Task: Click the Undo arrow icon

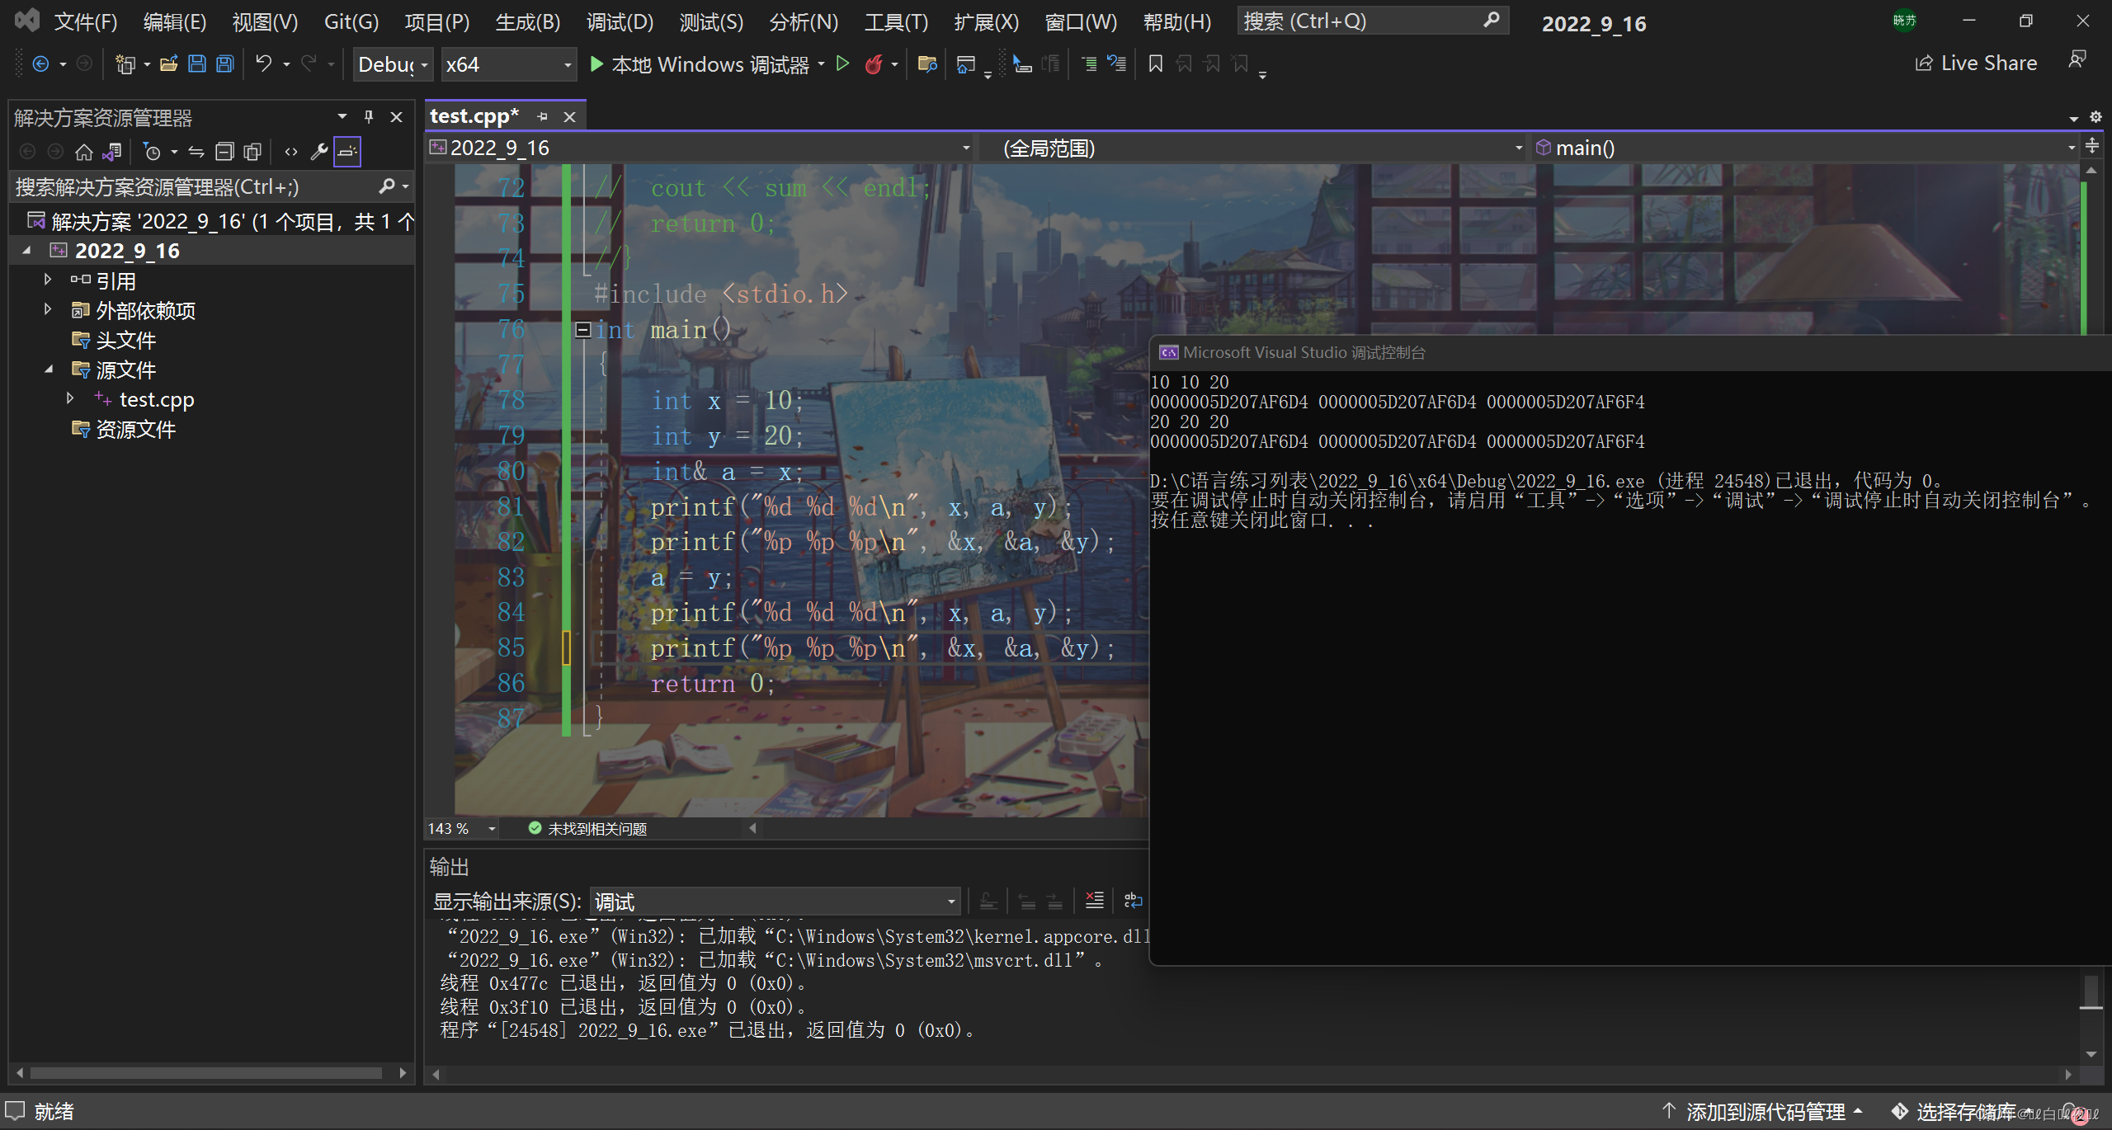Action: (263, 64)
